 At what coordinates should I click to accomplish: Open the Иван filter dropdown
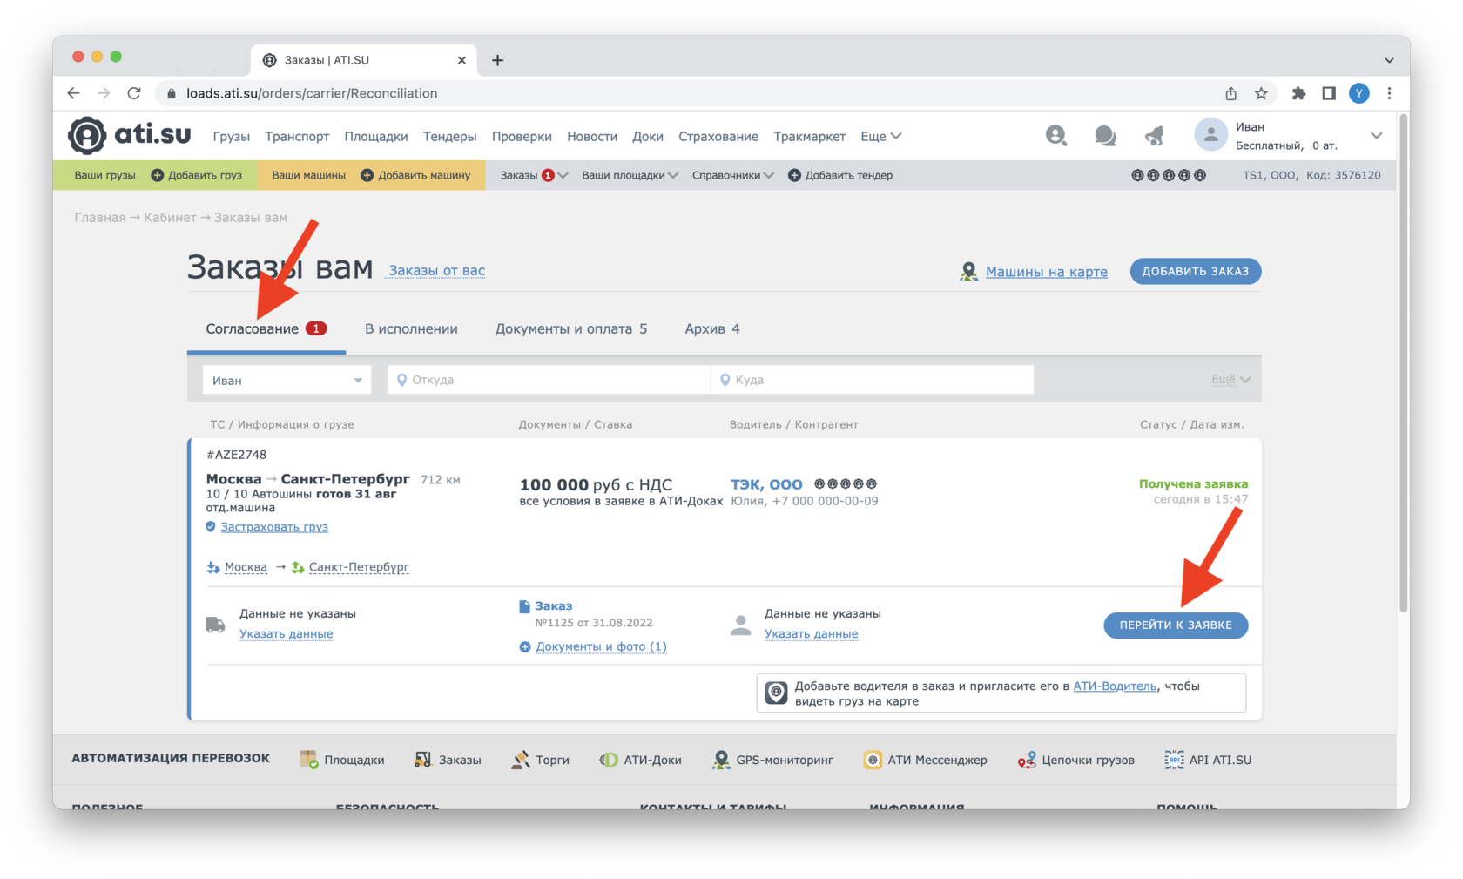click(287, 380)
